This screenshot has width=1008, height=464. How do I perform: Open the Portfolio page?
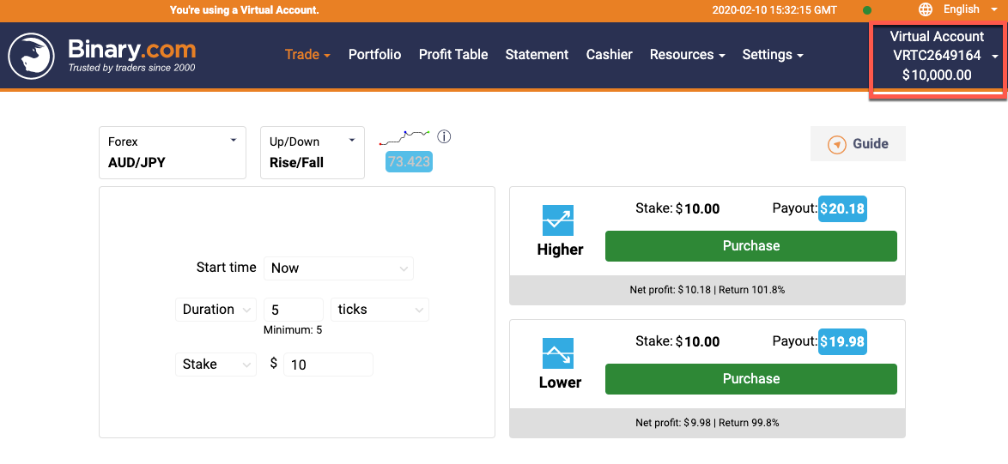(374, 55)
